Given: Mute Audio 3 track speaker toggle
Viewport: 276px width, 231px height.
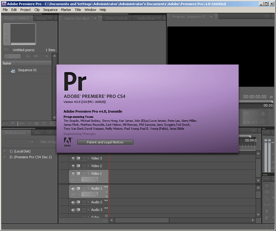Looking at the screenshot, I should pos(73,210).
